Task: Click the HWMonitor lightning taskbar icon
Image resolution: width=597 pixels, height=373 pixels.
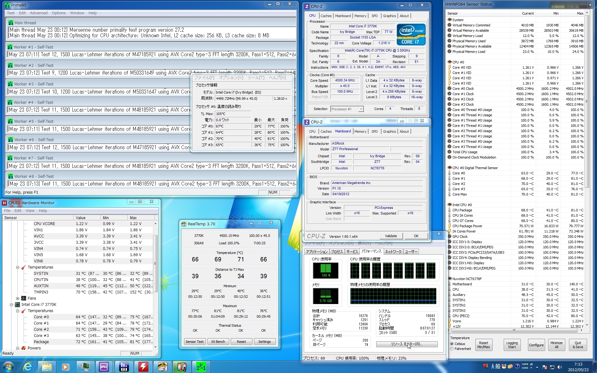Action: (x=143, y=367)
